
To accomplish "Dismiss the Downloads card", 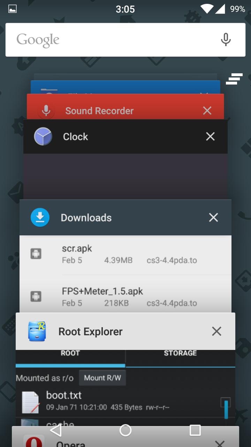I will (213, 218).
